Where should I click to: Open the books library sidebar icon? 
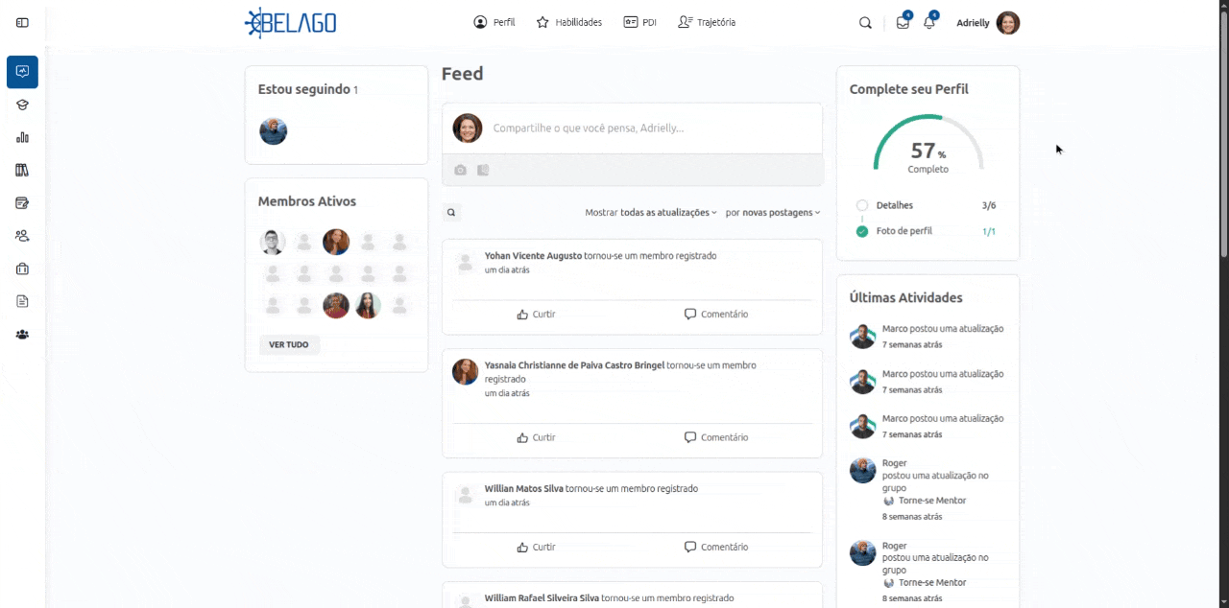[22, 170]
